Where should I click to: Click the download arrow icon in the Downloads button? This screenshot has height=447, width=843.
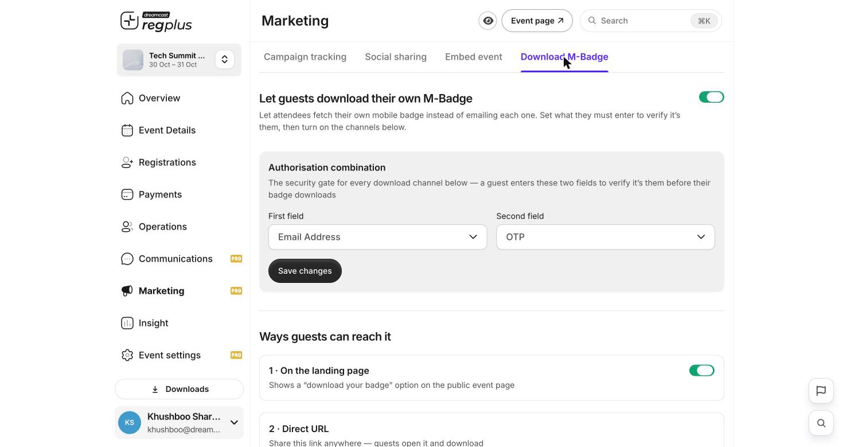[155, 389]
